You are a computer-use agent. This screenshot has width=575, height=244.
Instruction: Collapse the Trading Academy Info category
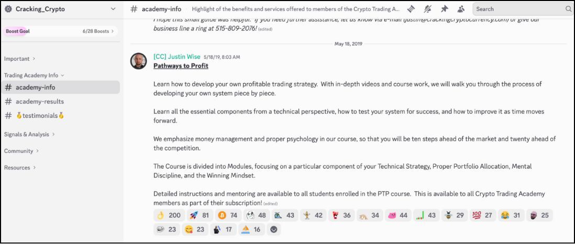pos(34,75)
